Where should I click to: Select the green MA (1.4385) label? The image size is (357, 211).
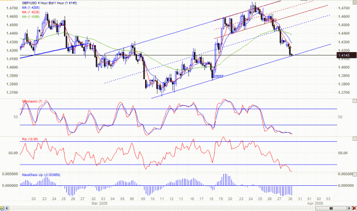tap(30, 17)
